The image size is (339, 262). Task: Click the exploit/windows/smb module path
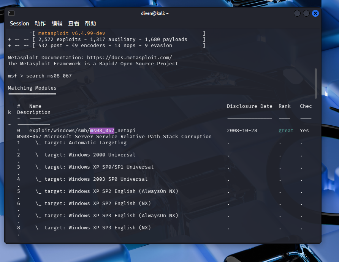[x=59, y=131]
